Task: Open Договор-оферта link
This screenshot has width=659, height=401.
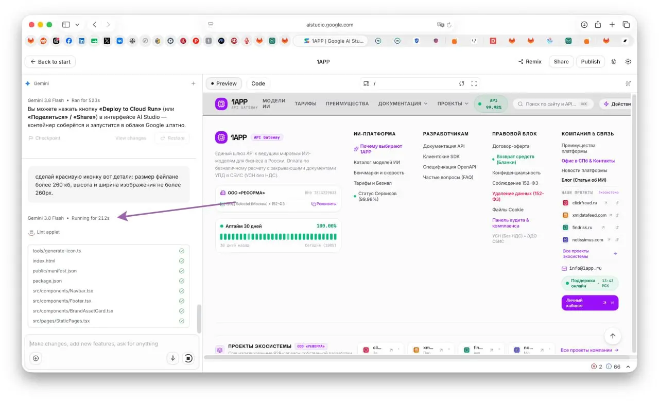Action: coord(511,146)
